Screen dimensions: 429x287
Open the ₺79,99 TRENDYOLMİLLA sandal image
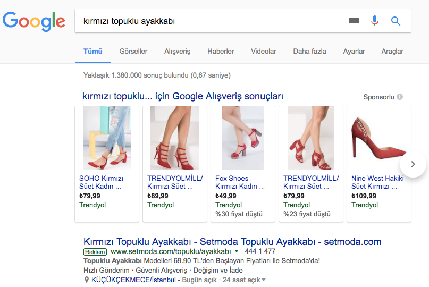[x=311, y=138]
